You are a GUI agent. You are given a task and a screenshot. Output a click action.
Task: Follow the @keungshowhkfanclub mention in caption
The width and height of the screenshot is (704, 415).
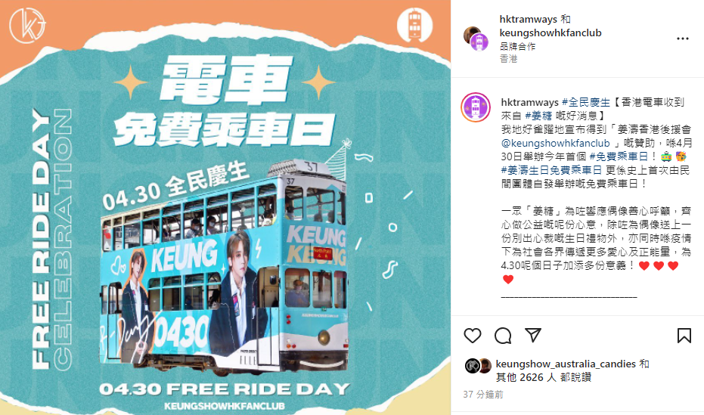coord(555,143)
